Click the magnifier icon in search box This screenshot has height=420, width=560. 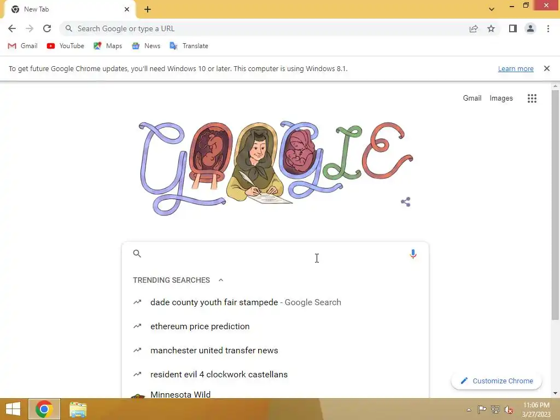(x=137, y=254)
